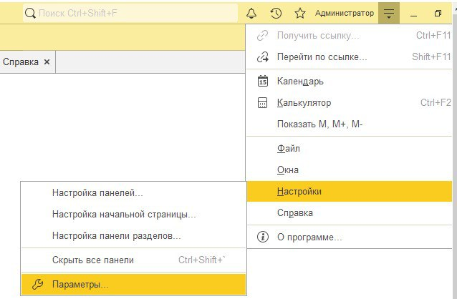Toggle the service and settings menu button

point(389,13)
